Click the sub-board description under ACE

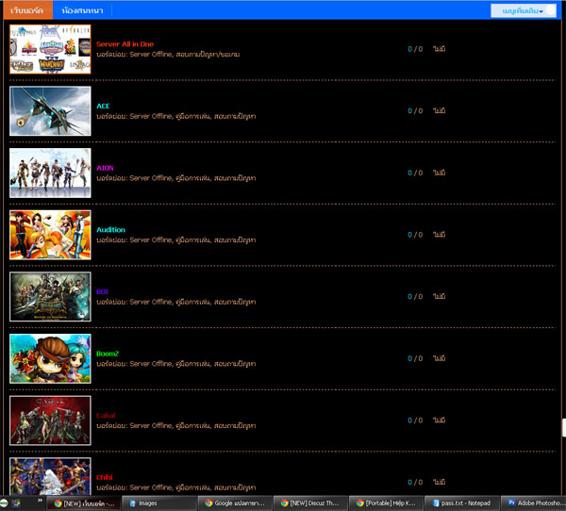click(x=176, y=116)
